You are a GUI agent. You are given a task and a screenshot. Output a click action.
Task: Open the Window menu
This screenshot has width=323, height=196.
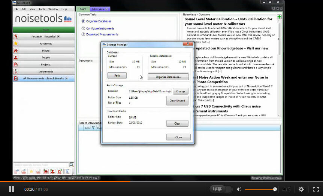pos(53,9)
